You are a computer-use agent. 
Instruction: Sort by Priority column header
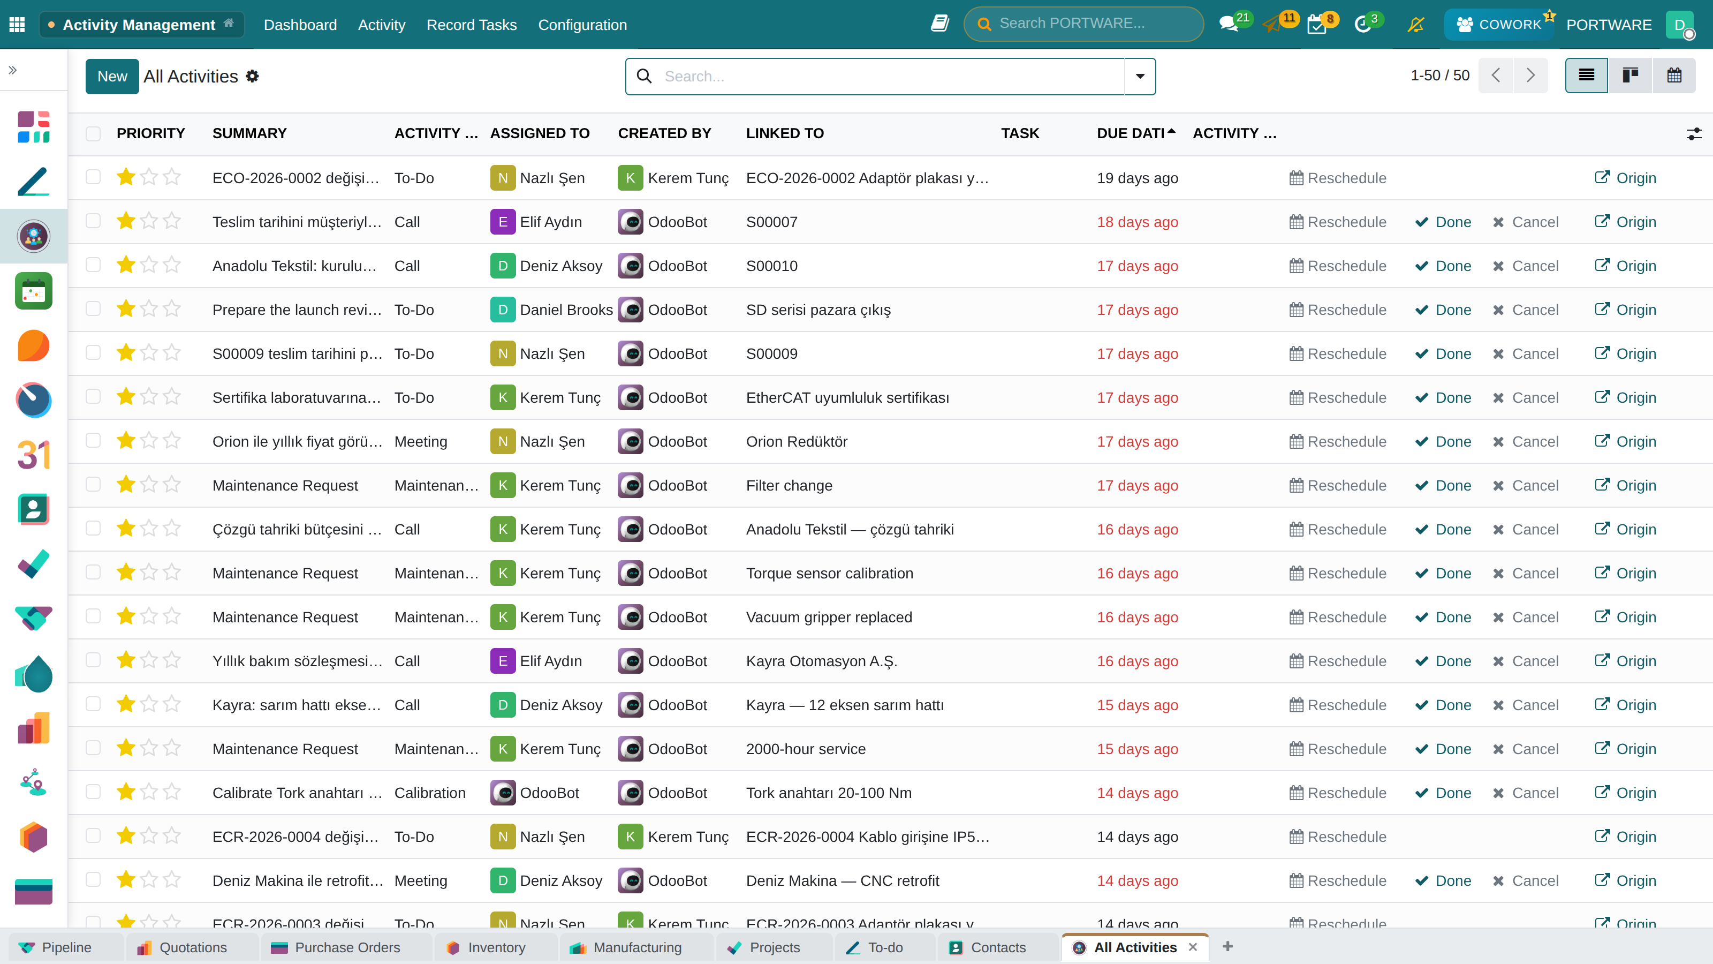[x=151, y=134]
